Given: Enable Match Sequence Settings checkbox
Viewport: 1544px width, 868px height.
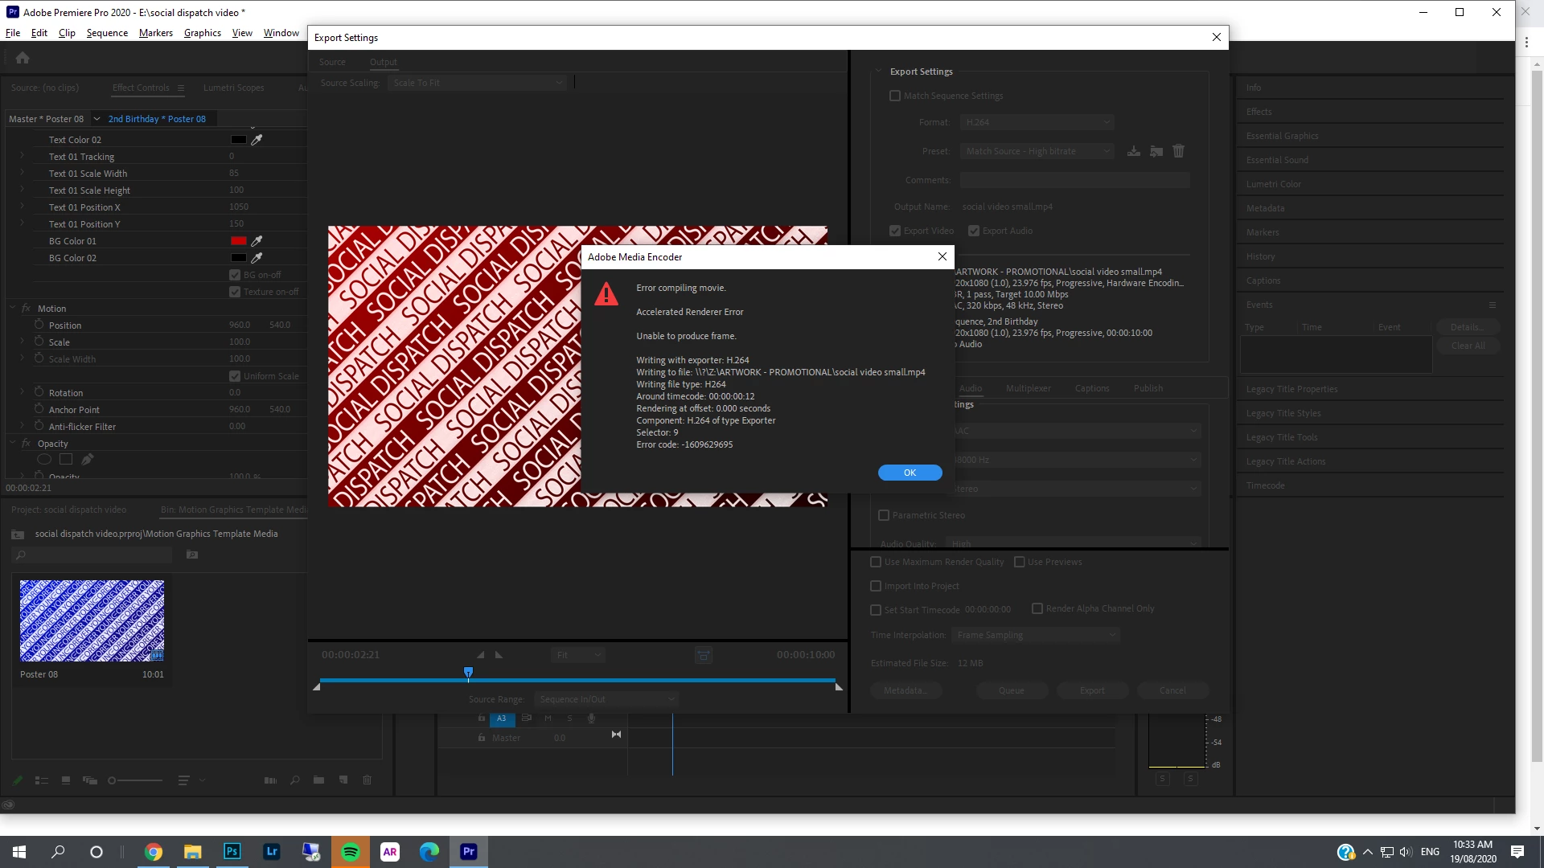Looking at the screenshot, I should pos(895,96).
